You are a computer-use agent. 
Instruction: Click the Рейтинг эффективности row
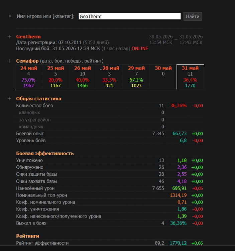tap(110, 243)
